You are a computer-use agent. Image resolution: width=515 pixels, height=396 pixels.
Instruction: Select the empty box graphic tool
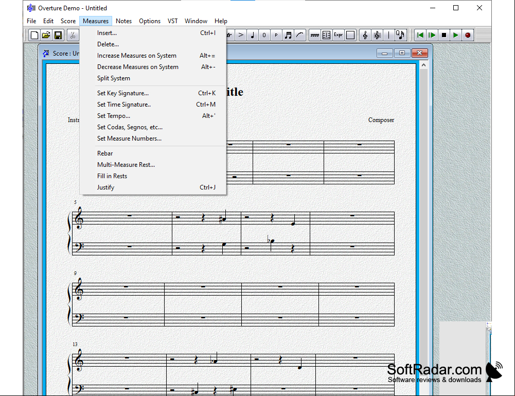pyautogui.click(x=350, y=35)
